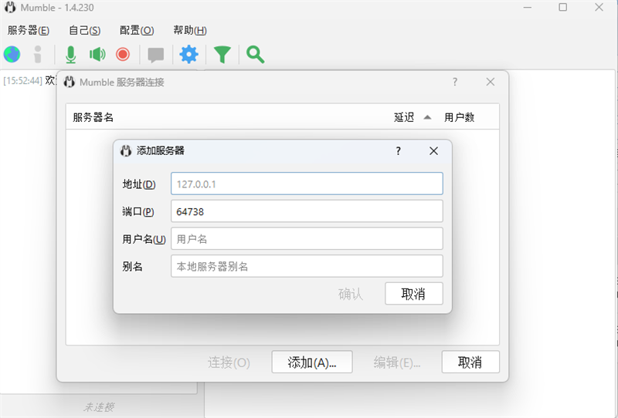Toggle the channel filter funnel icon
The image size is (618, 418).
click(x=222, y=54)
